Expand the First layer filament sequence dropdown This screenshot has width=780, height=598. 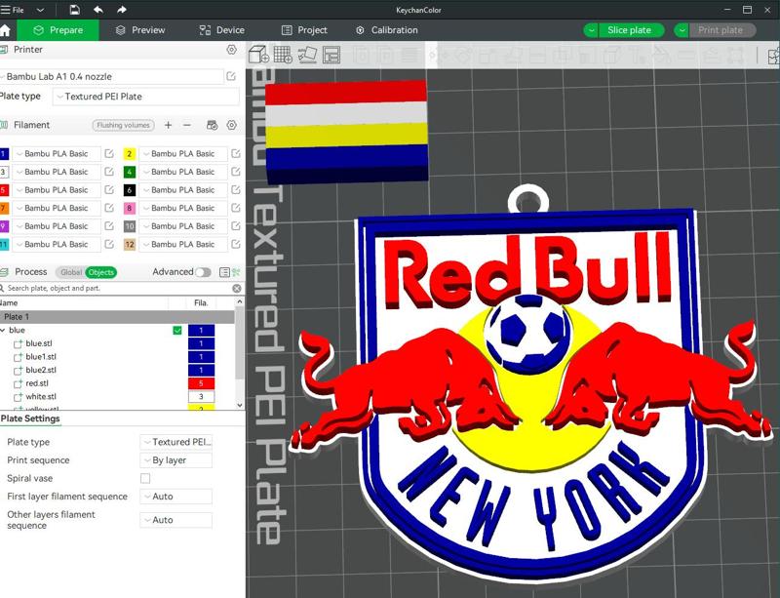pyautogui.click(x=175, y=497)
